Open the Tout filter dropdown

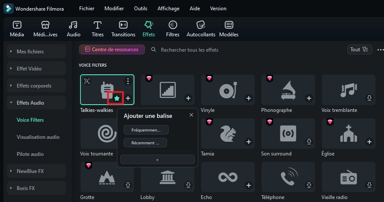(360, 50)
